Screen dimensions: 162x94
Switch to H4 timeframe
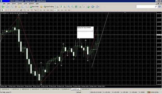tap(58, 10)
